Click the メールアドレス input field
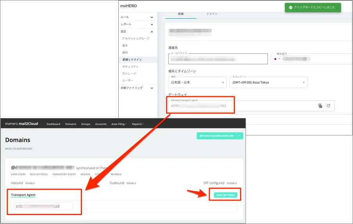The image size is (353, 224). (x=218, y=59)
